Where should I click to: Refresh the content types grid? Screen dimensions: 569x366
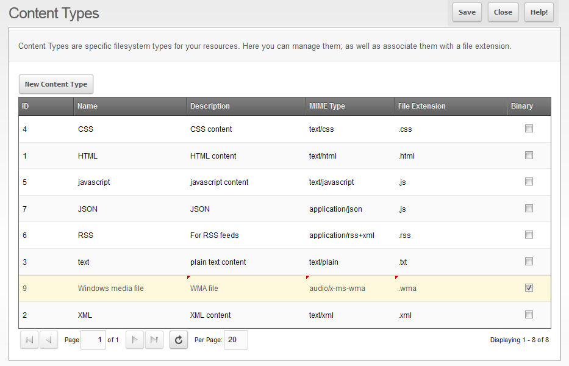click(179, 340)
